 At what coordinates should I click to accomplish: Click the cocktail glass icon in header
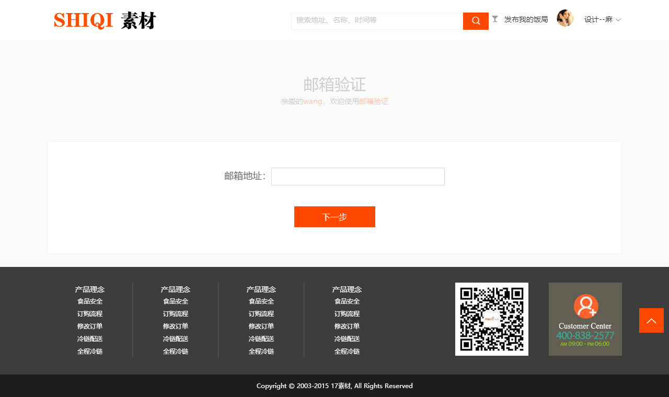pos(495,19)
